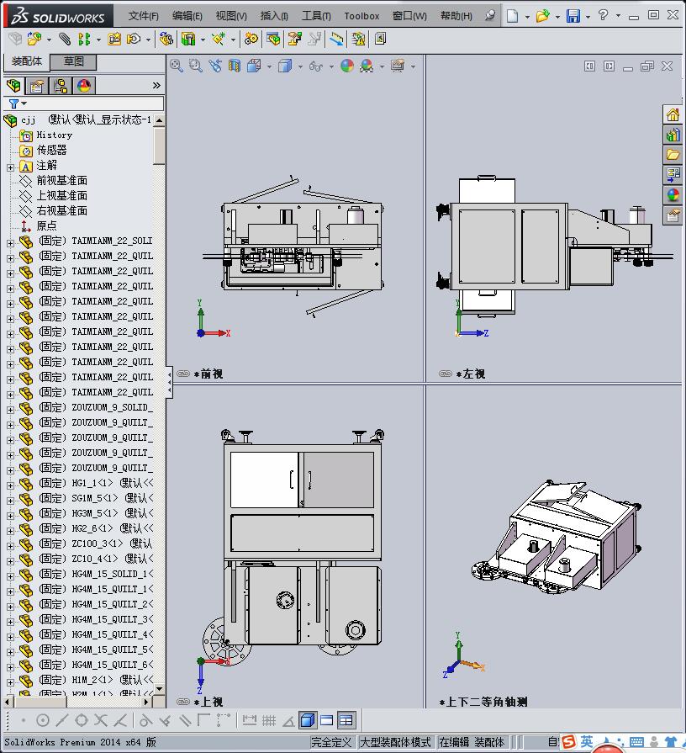Click the Smart Fasteners icon

(114, 39)
